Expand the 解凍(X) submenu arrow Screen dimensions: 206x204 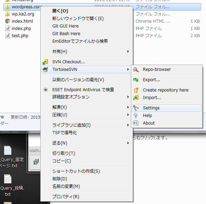tap(128, 107)
